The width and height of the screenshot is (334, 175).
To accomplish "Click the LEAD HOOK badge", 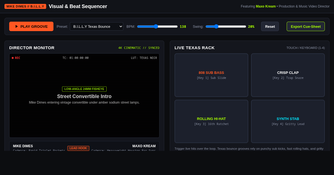I will point(78,148).
